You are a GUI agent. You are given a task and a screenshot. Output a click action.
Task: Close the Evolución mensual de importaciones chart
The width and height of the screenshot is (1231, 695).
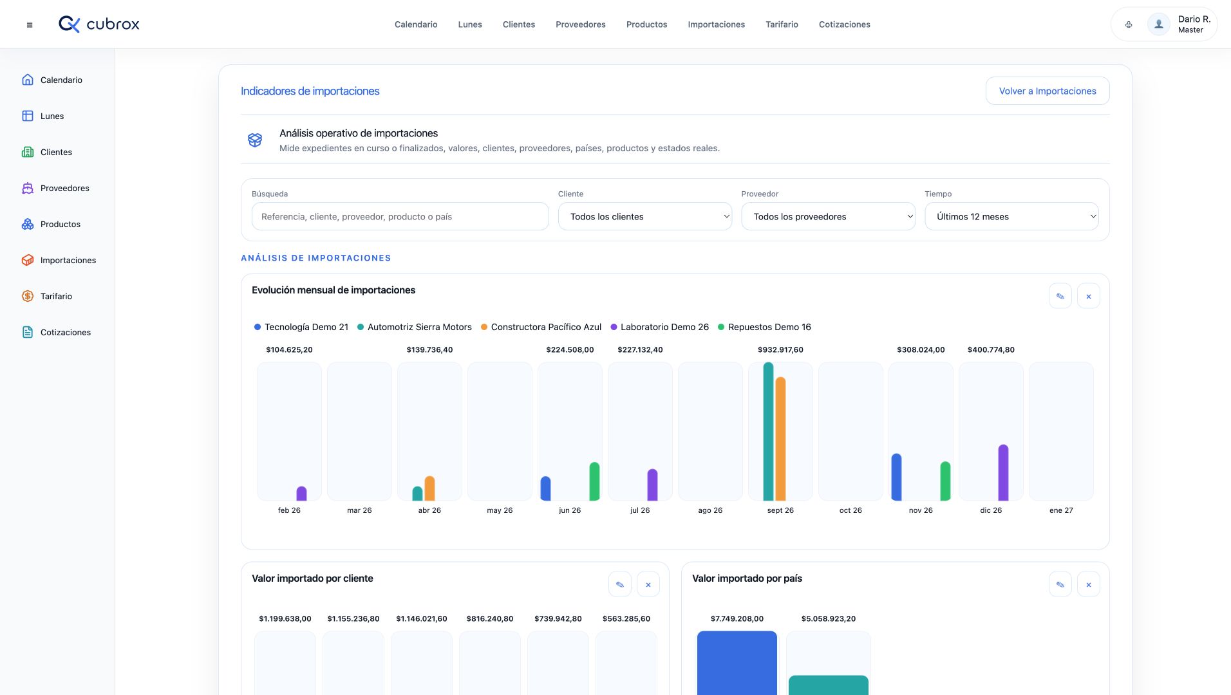click(1089, 296)
